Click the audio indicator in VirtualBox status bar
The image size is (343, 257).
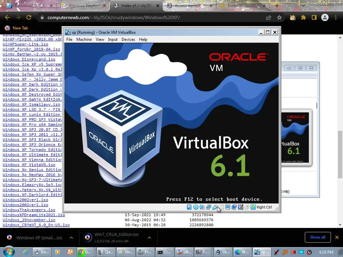pos(202,207)
